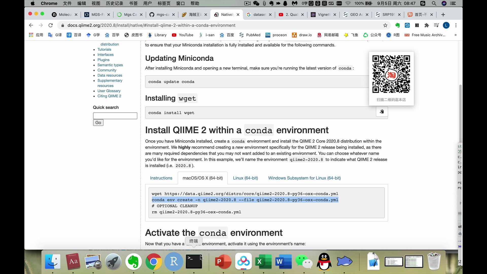Open Free Music Archive bookmark
This screenshot has height=274, width=487.
[x=425, y=35]
